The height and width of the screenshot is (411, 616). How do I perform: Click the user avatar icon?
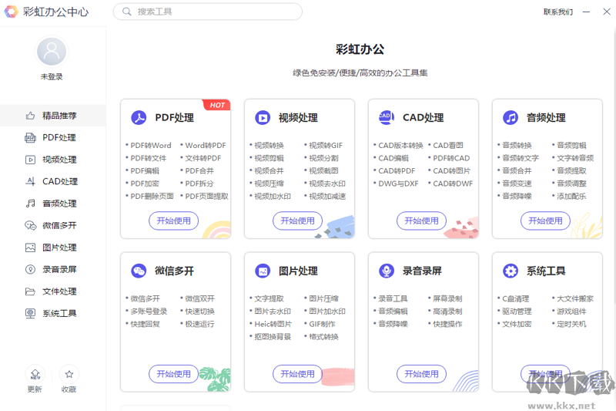[52, 52]
